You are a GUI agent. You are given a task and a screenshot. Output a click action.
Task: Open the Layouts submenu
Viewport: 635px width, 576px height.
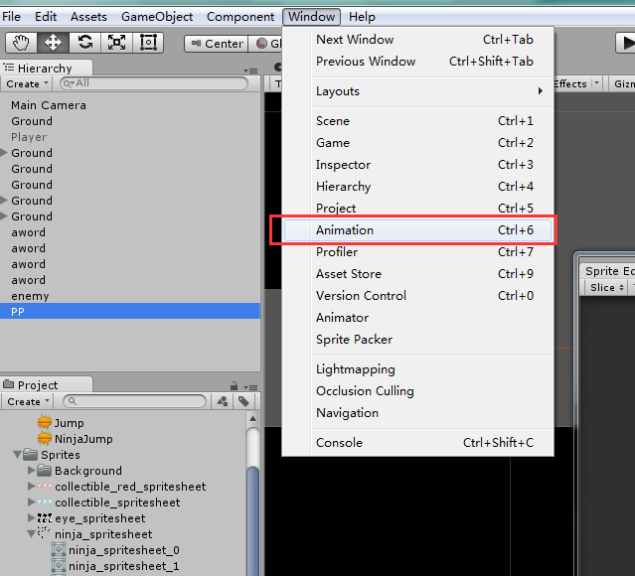pos(338,91)
